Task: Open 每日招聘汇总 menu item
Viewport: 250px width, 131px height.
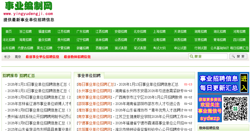Action: [239, 48]
